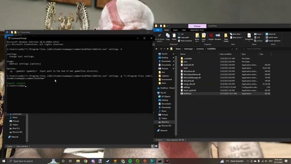Screen dimensions: 291x164
Task: Open the New item dropdown
Action: pyautogui.click(x=236, y=34)
